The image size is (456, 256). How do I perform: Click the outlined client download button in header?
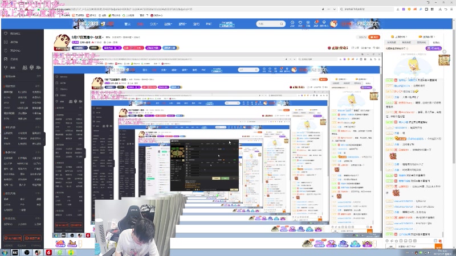tap(227, 24)
